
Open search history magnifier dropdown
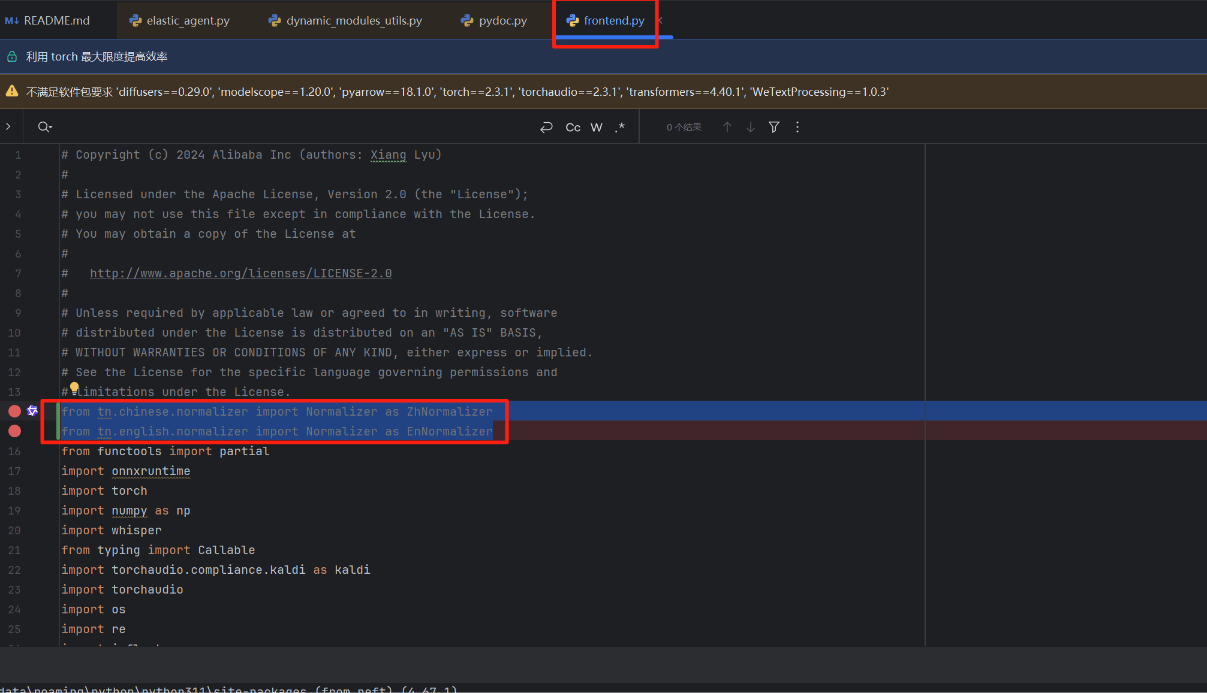coord(45,127)
